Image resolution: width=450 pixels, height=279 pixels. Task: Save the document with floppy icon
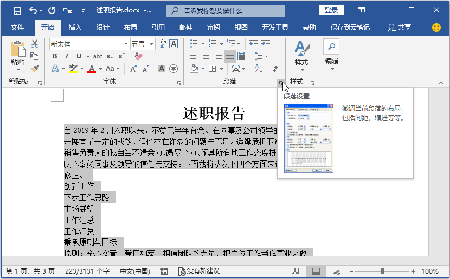pos(17,11)
